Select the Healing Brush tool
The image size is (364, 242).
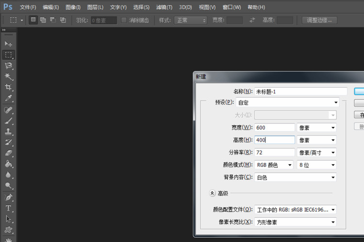point(8,110)
